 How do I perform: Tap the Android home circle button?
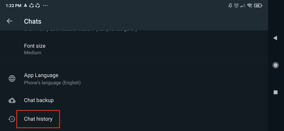[276, 65]
